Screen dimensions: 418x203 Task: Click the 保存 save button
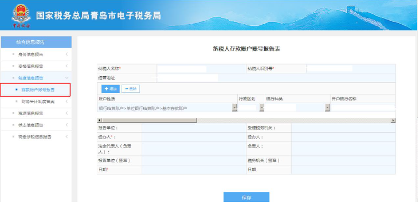click(246, 197)
